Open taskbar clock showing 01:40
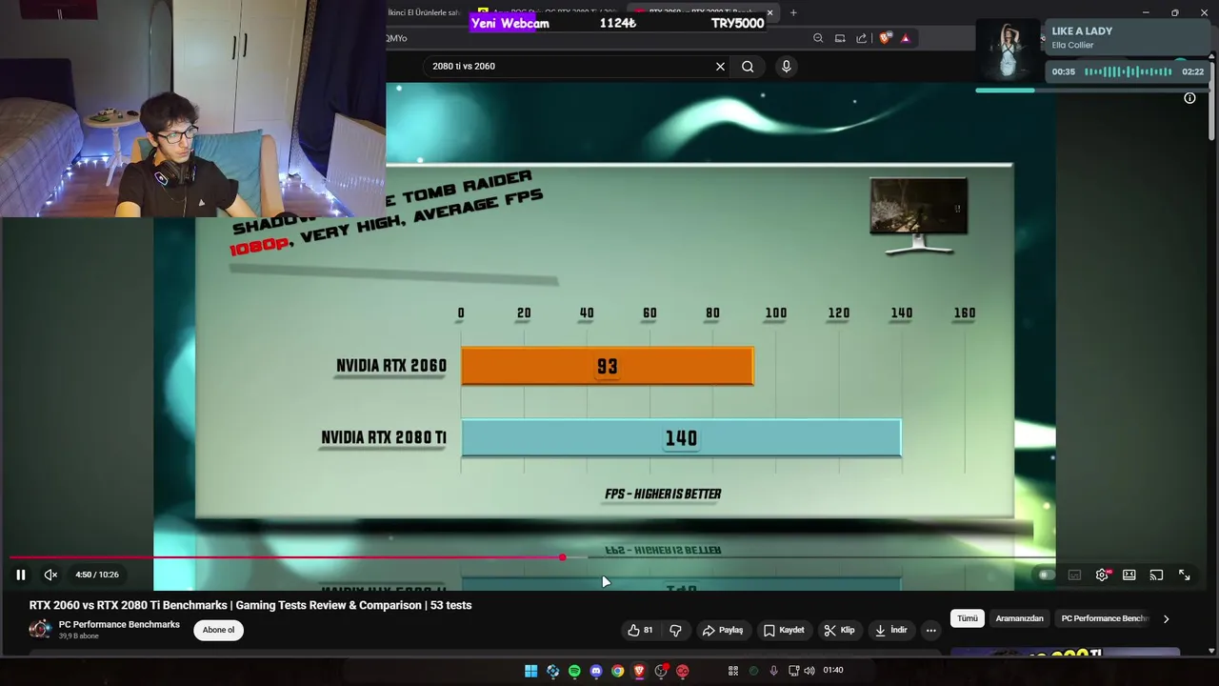The height and width of the screenshot is (686, 1219). 833,671
